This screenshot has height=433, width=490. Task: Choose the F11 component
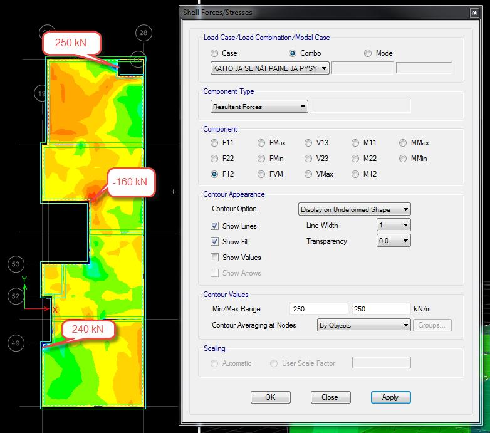[214, 143]
